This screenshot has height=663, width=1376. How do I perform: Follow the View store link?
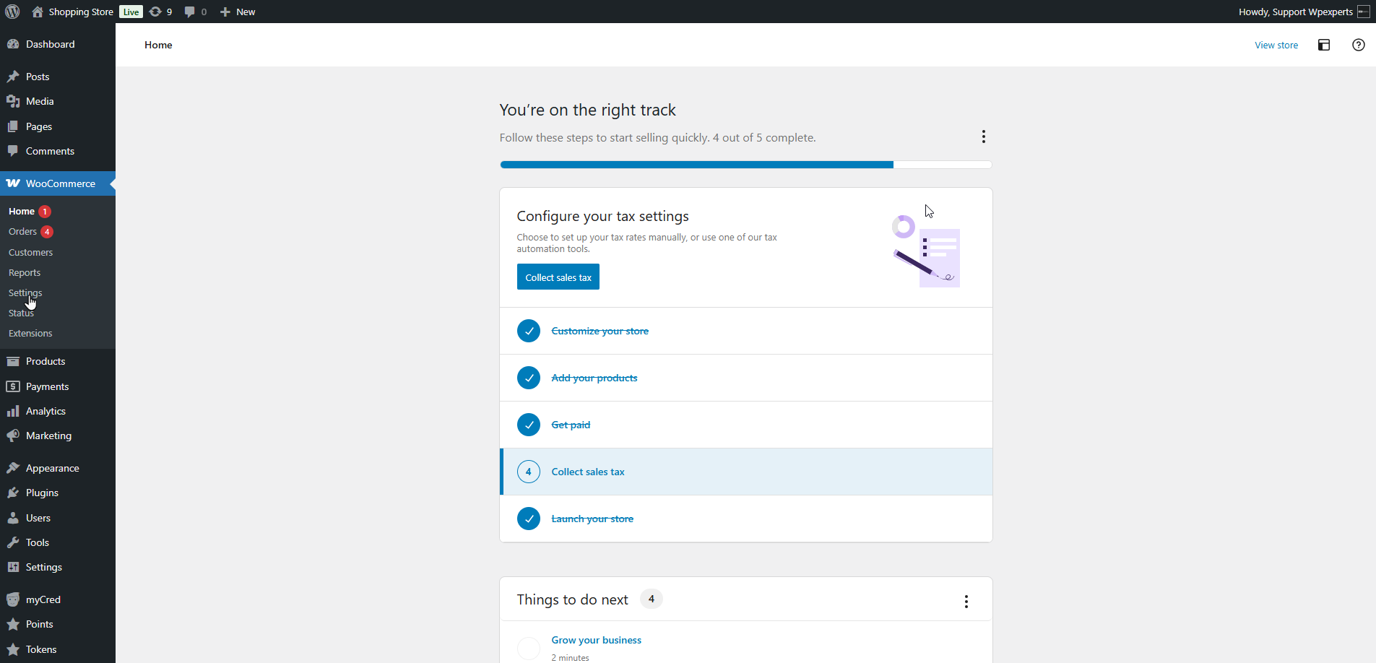[x=1276, y=45]
